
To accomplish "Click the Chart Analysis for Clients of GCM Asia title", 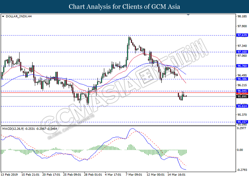I will point(124,7).
